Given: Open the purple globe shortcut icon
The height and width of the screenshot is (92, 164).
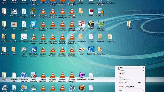Looking at the screenshot, I should point(81,75).
